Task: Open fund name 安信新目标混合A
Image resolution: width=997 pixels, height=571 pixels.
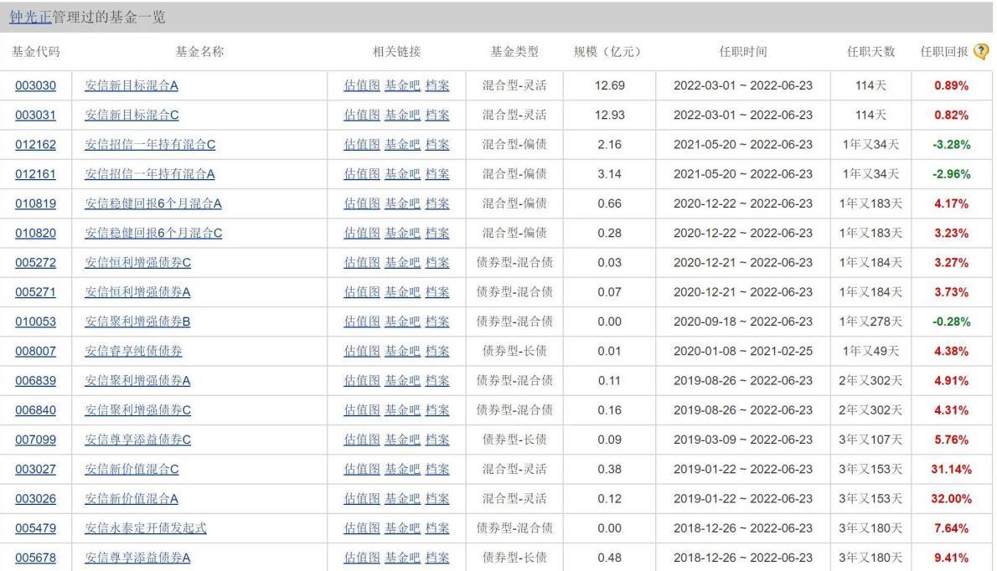Action: (132, 85)
